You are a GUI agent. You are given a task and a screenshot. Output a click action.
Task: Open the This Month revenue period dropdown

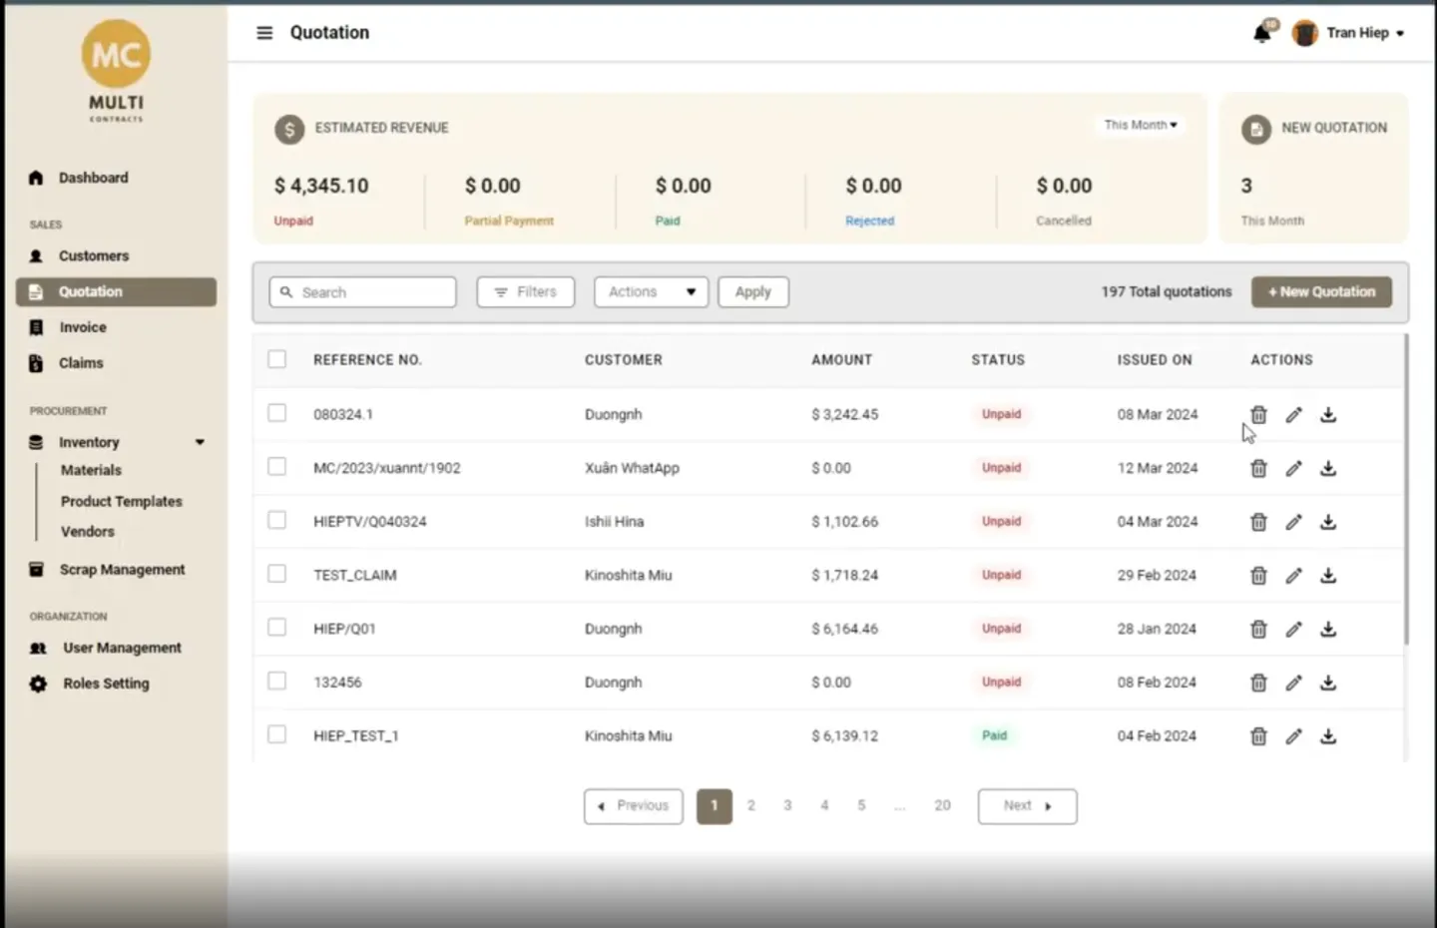pyautogui.click(x=1141, y=126)
